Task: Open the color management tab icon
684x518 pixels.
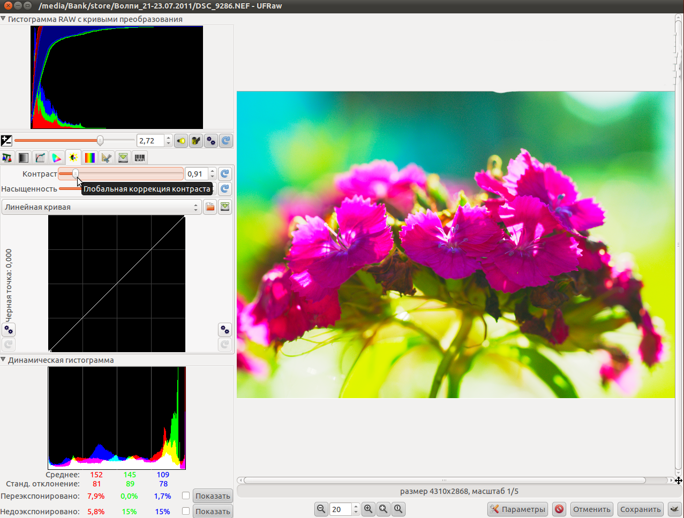Action: coord(57,157)
